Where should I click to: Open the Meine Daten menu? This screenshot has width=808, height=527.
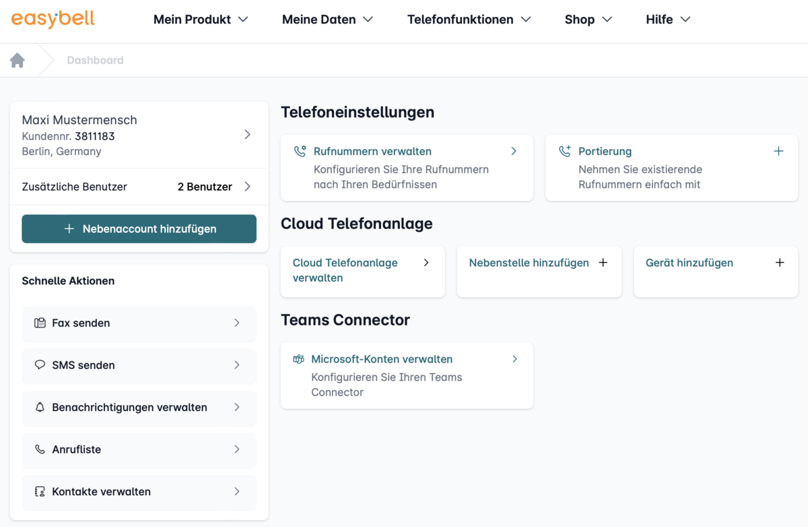click(x=327, y=20)
